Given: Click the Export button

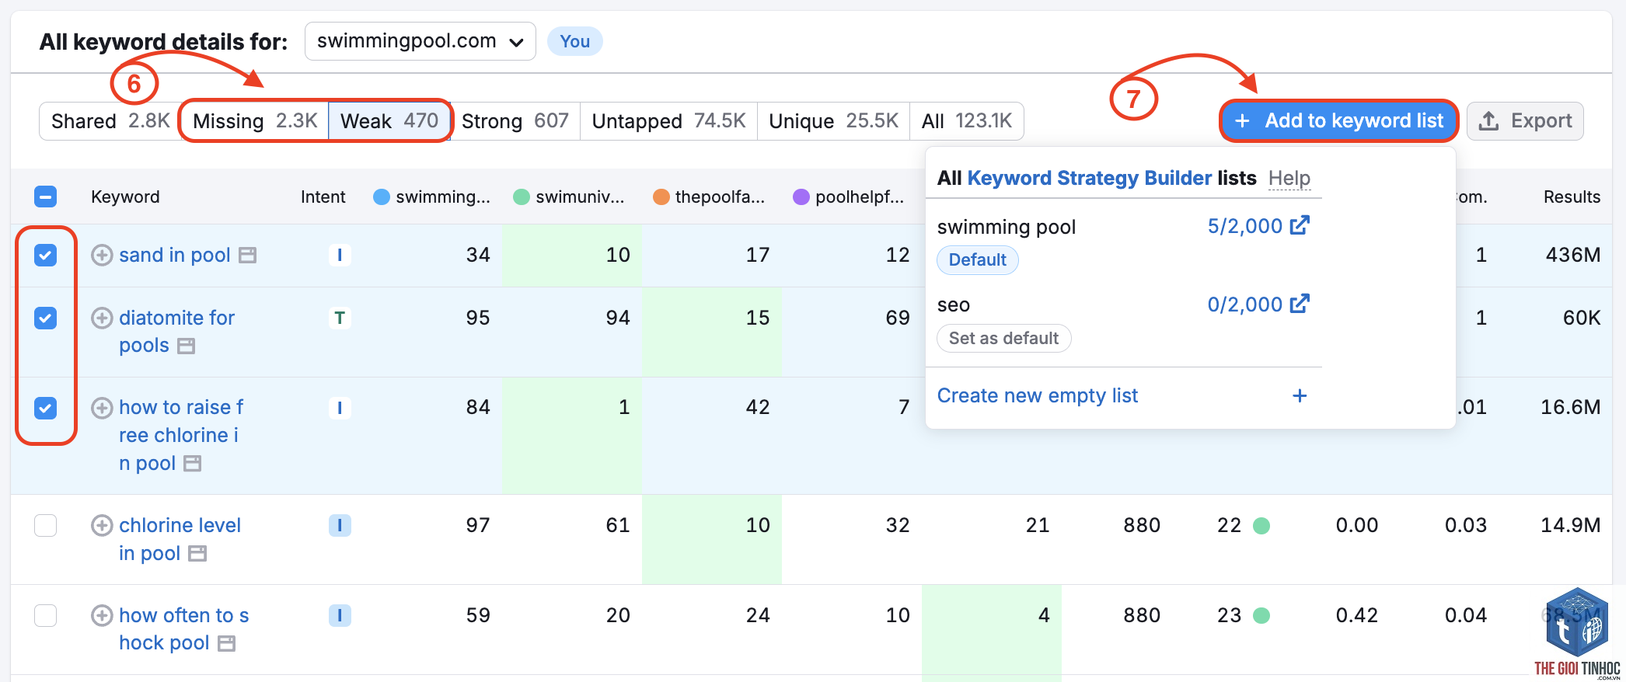Looking at the screenshot, I should [1525, 121].
